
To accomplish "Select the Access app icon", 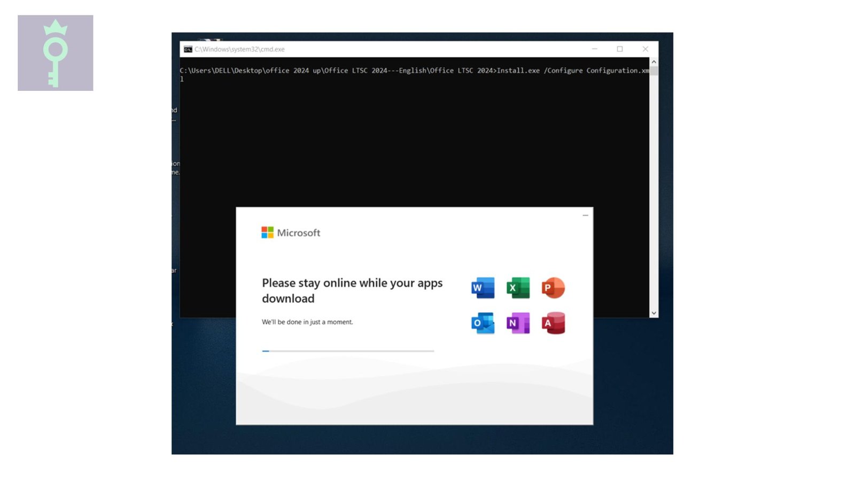I will pyautogui.click(x=554, y=323).
